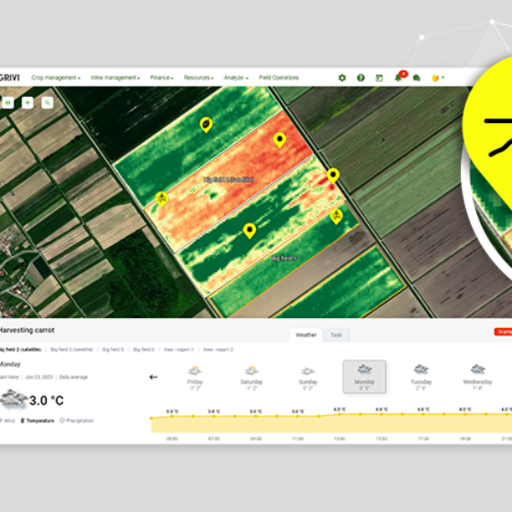
Task: Expand the Finance dropdown menu
Action: (162, 78)
